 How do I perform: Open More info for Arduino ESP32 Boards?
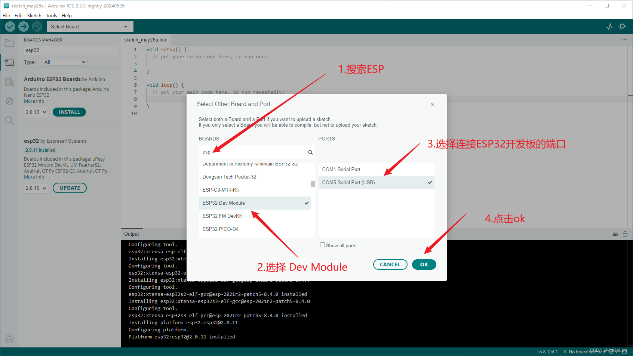(34, 101)
